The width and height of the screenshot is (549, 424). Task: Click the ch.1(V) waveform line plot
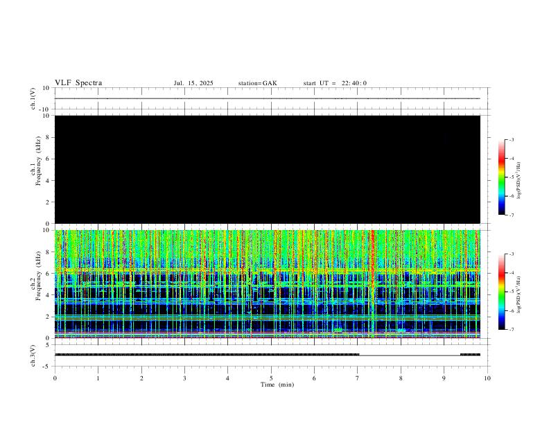268,98
